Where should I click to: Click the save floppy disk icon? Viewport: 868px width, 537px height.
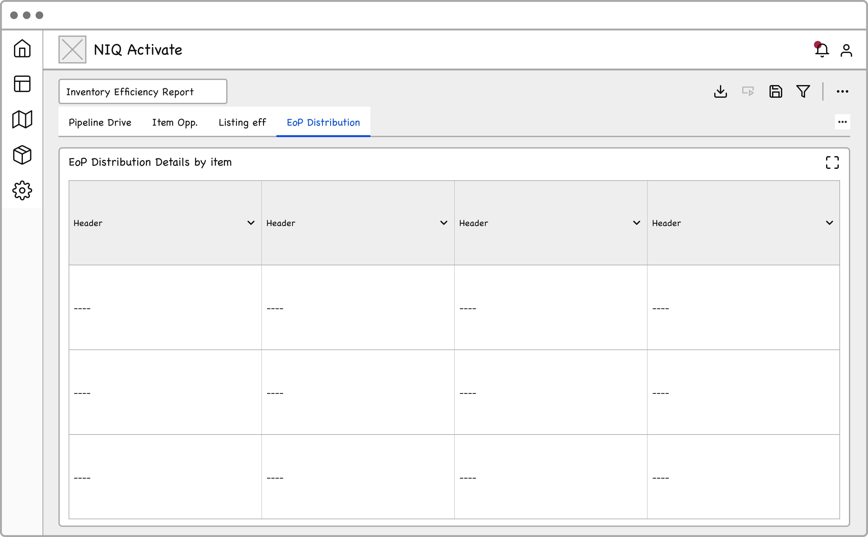(x=776, y=92)
